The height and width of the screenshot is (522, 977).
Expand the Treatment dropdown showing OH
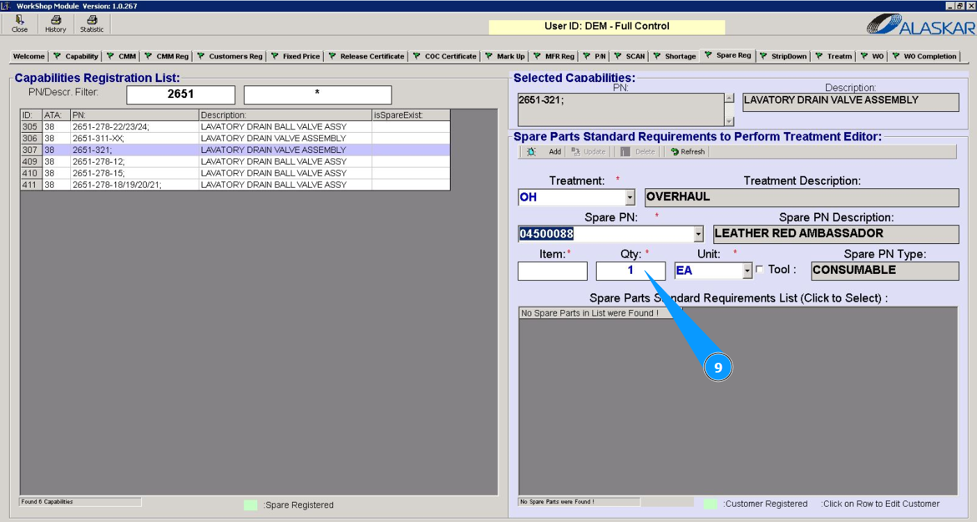[630, 197]
